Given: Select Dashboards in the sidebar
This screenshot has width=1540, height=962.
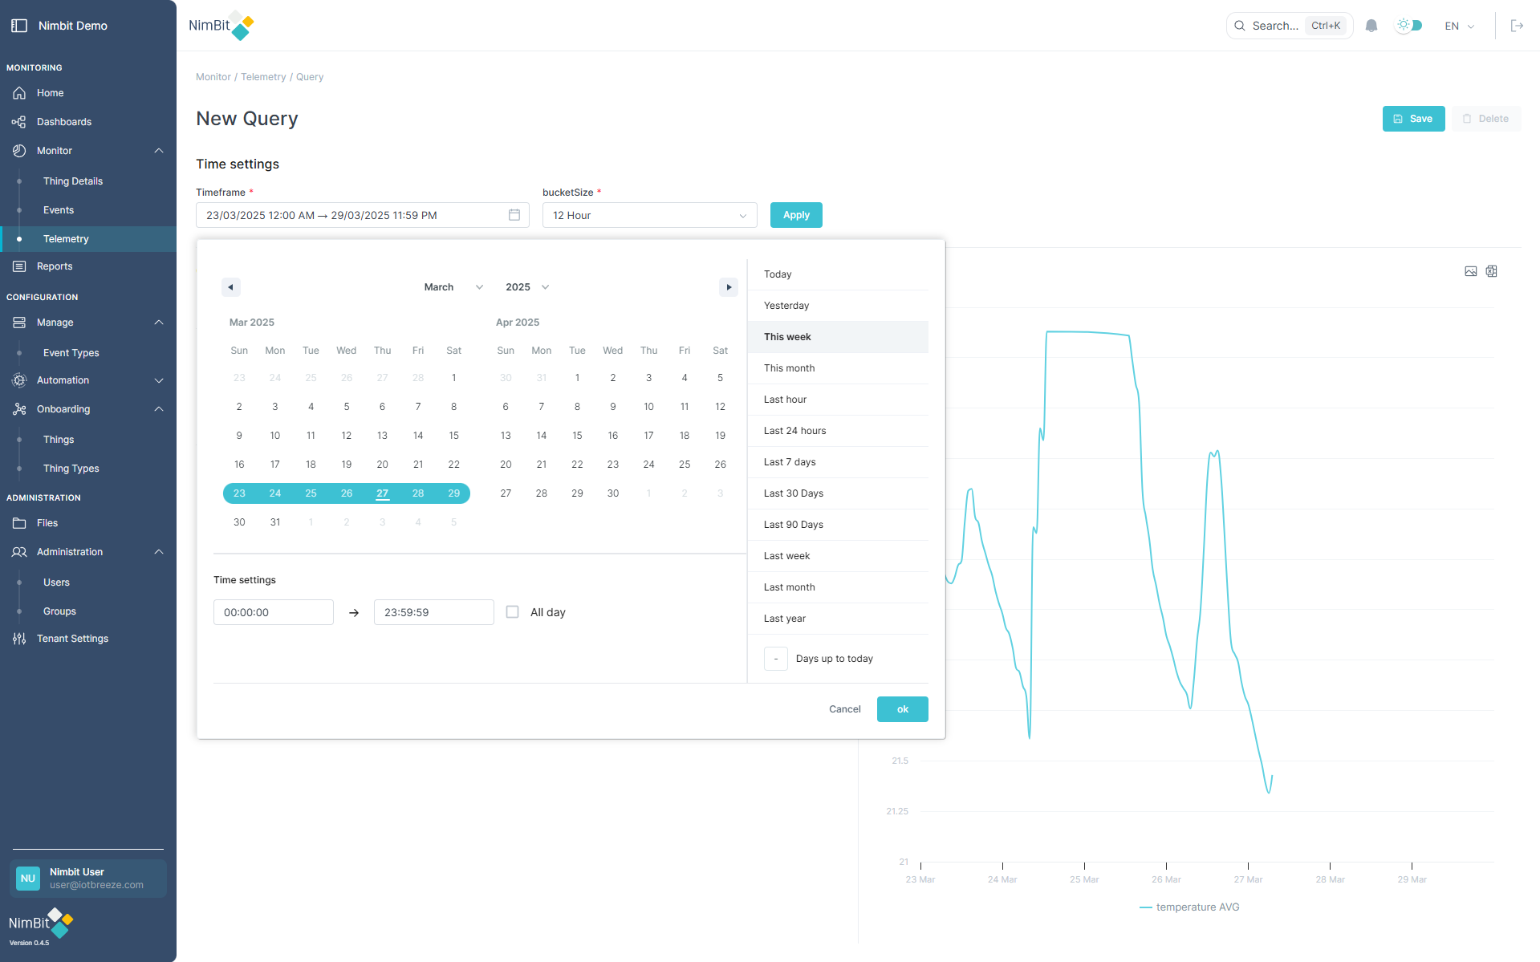Looking at the screenshot, I should click(64, 122).
